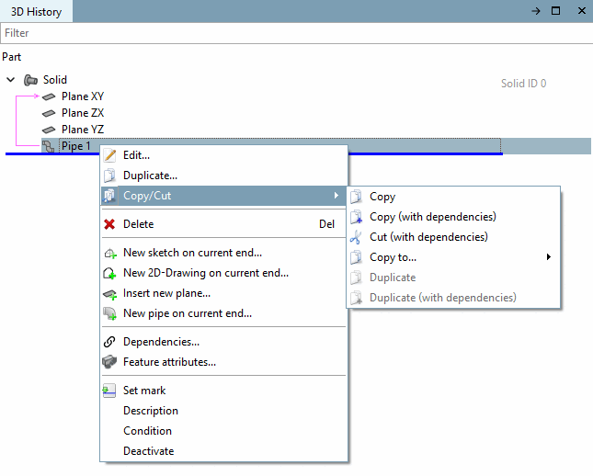Select the Solid tree item
593x476 pixels.
tap(55, 80)
